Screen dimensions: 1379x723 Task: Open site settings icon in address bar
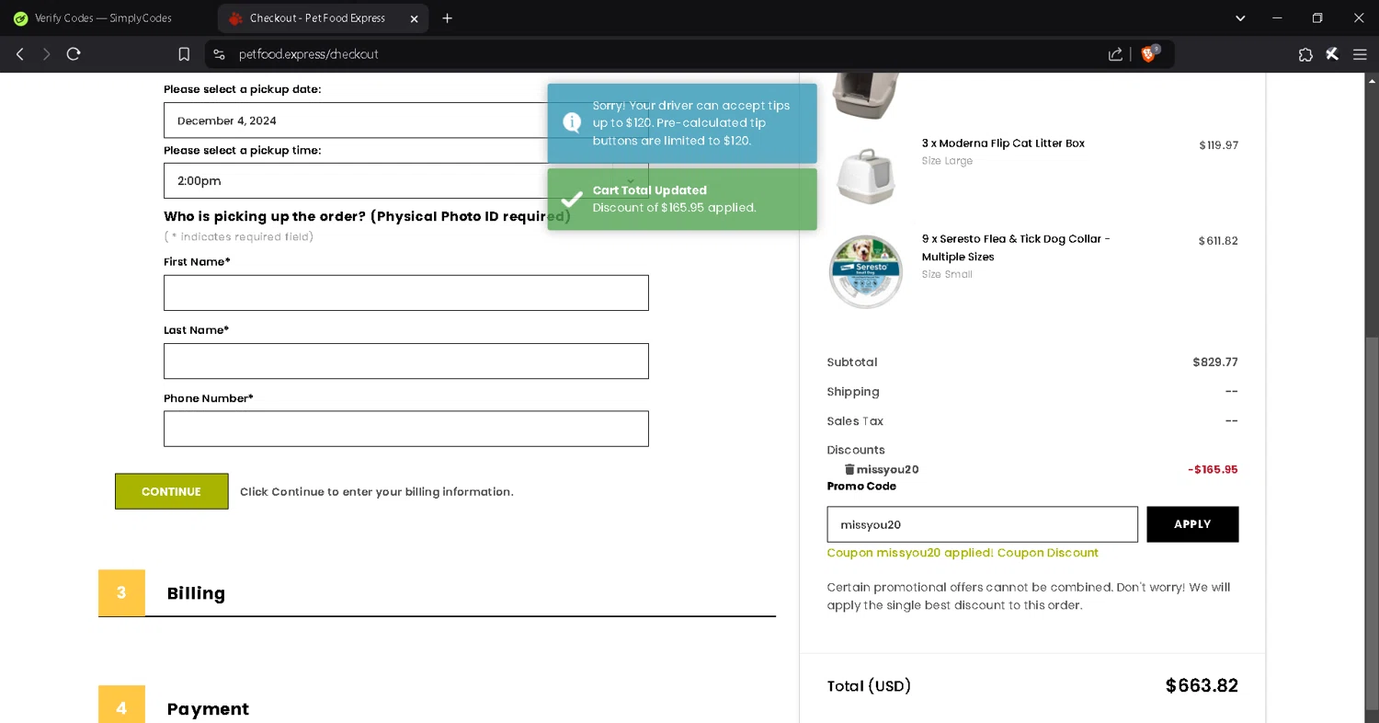tap(219, 54)
